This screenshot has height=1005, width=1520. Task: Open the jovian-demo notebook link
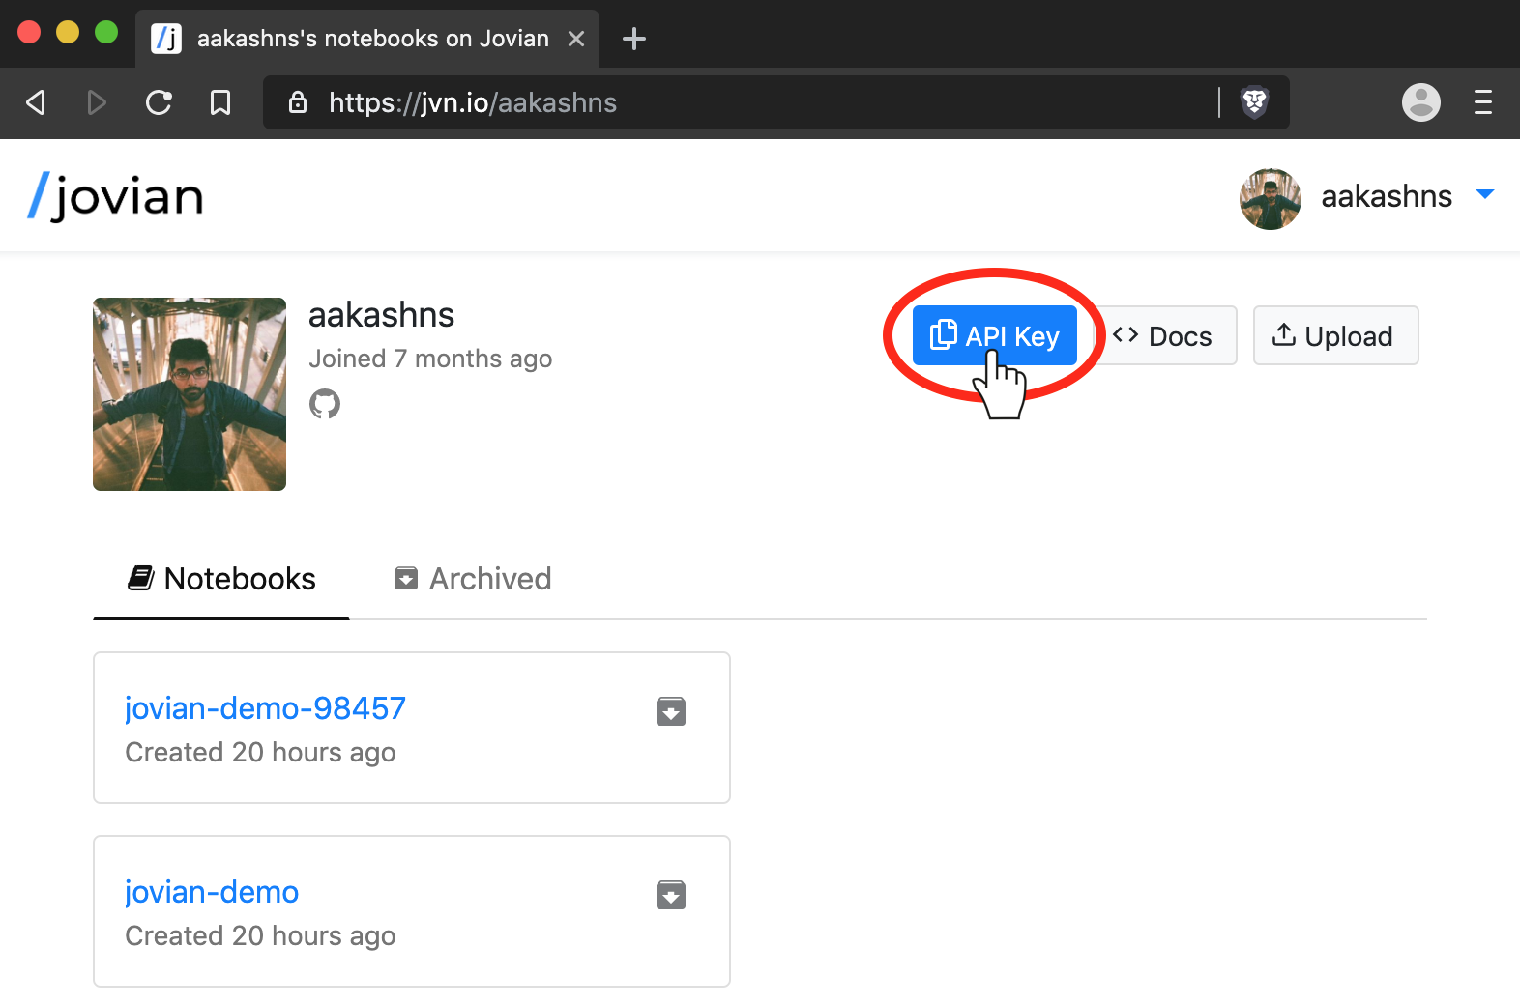coord(212,892)
